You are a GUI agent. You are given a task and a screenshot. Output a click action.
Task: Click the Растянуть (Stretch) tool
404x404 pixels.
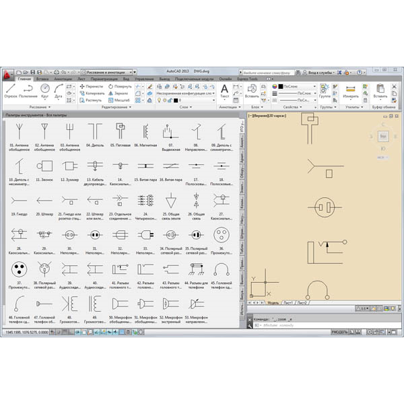point(90,100)
